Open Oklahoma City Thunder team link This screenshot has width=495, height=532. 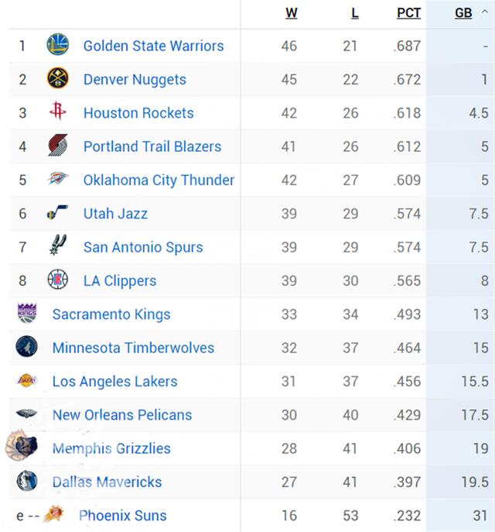click(x=159, y=180)
